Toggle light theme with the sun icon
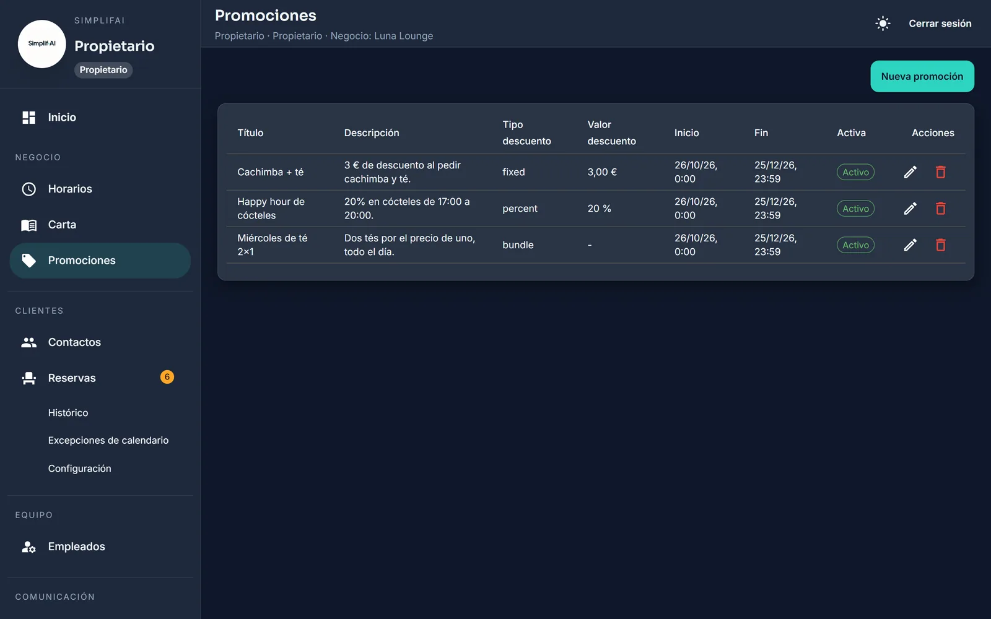This screenshot has width=991, height=619. pos(883,24)
